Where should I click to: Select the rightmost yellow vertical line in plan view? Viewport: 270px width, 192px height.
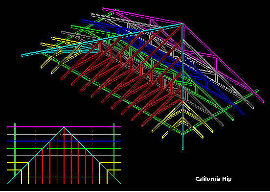(107, 177)
